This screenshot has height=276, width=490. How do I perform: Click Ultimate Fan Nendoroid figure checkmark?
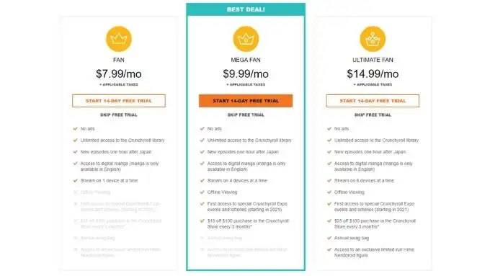click(x=329, y=249)
